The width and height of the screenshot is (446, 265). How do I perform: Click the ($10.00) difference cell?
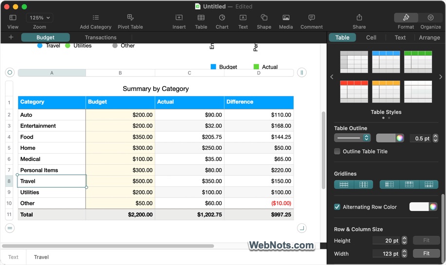tap(259, 203)
